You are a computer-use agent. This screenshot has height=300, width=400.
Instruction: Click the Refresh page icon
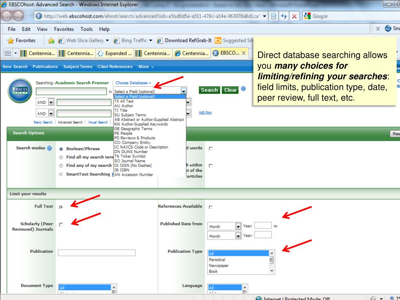284,16
